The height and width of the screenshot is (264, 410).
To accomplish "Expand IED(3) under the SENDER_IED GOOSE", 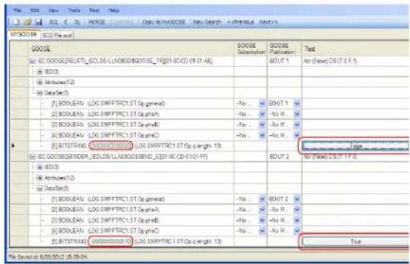I will (x=40, y=167).
